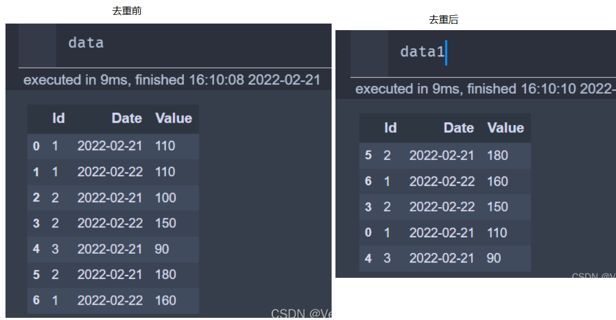Viewport: 616px width, 320px height.
Task: Click 'executed in 9ms, finished 16:10:10' status line
Action: tap(485, 89)
